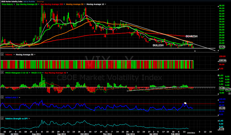
Task: Open the Price History dropdown
Action: [14, 4]
